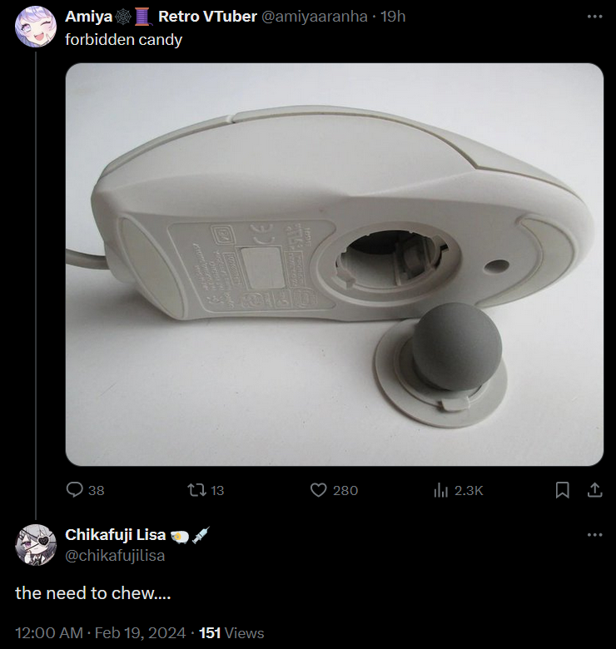Repost Amiya's forbidden candy tweet

196,490
